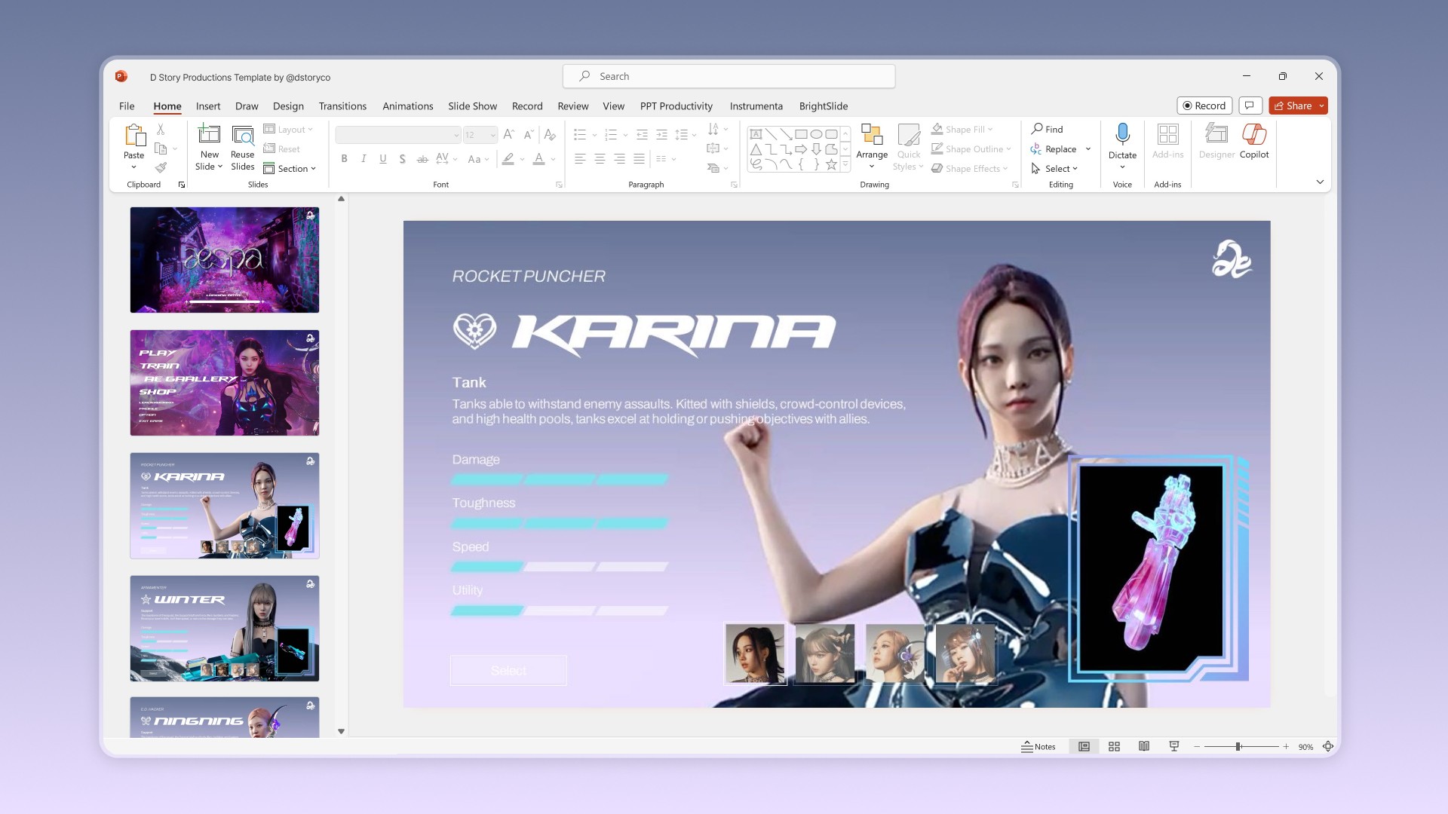Open the Transitions tab
This screenshot has width=1448, height=814.
342,106
